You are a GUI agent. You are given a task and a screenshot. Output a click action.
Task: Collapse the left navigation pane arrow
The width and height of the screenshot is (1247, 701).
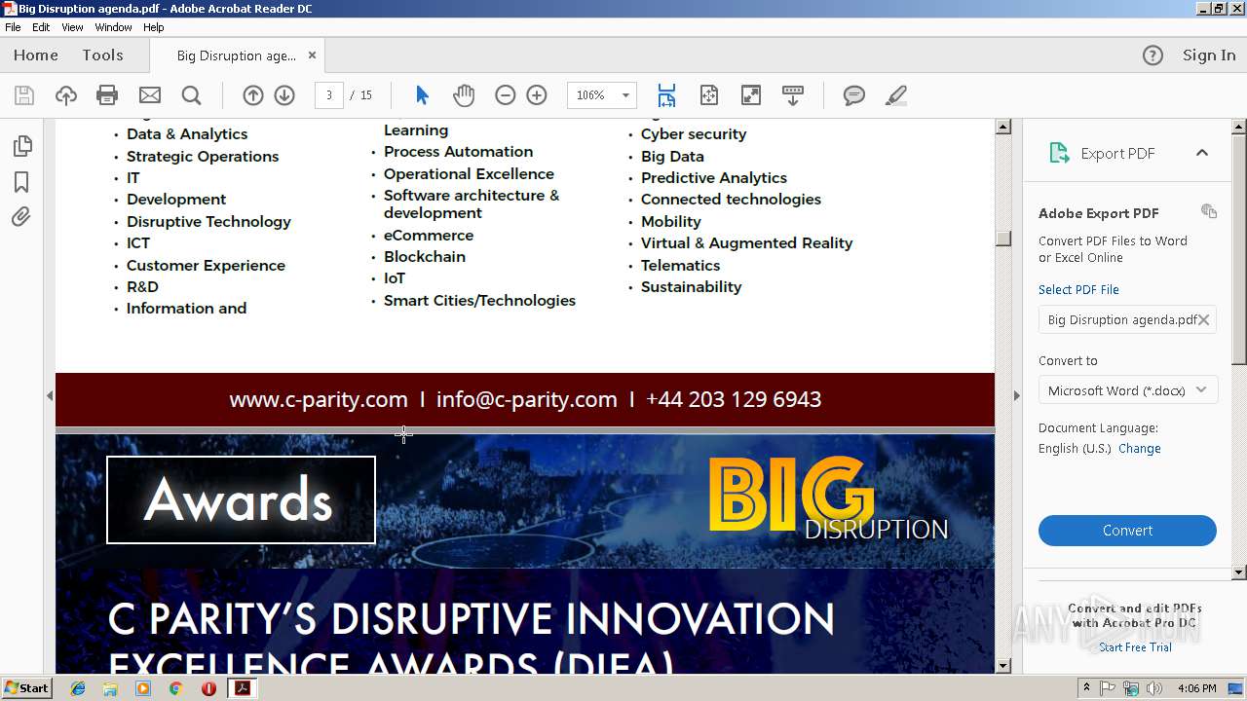point(50,395)
